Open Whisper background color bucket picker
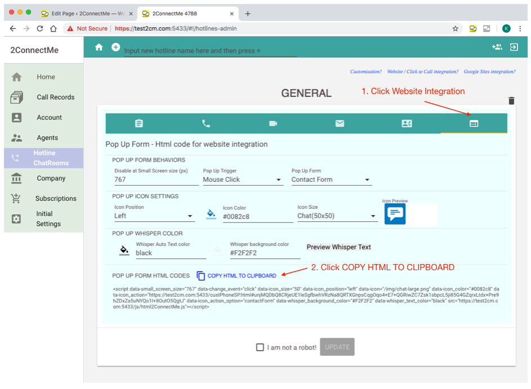 point(218,250)
